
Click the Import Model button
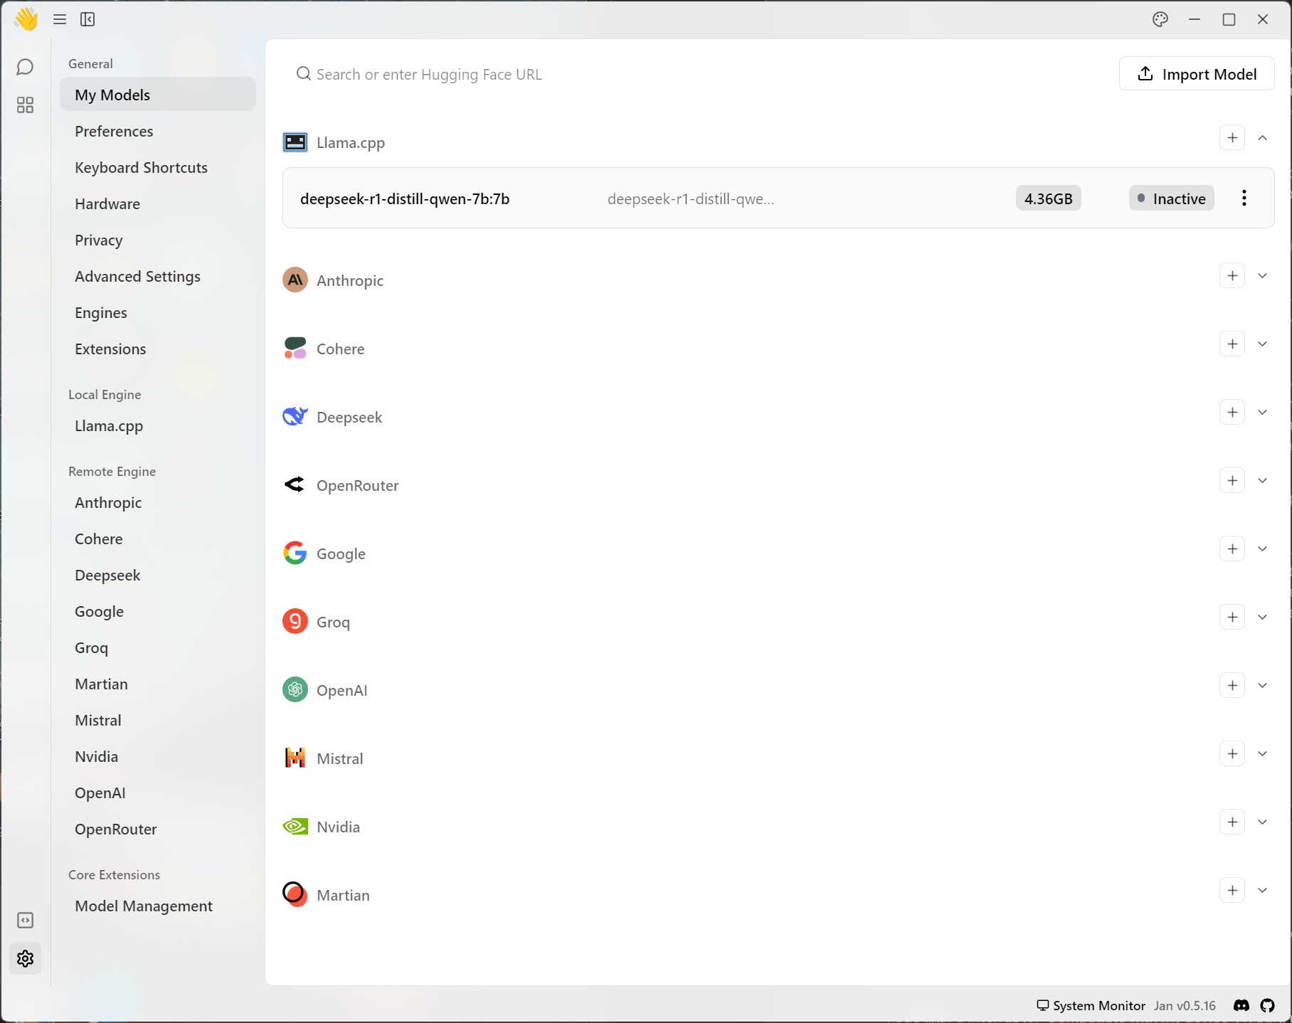click(x=1197, y=73)
